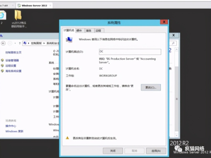Click the 取消 button in System Properties

pyautogui.click(x=134, y=151)
